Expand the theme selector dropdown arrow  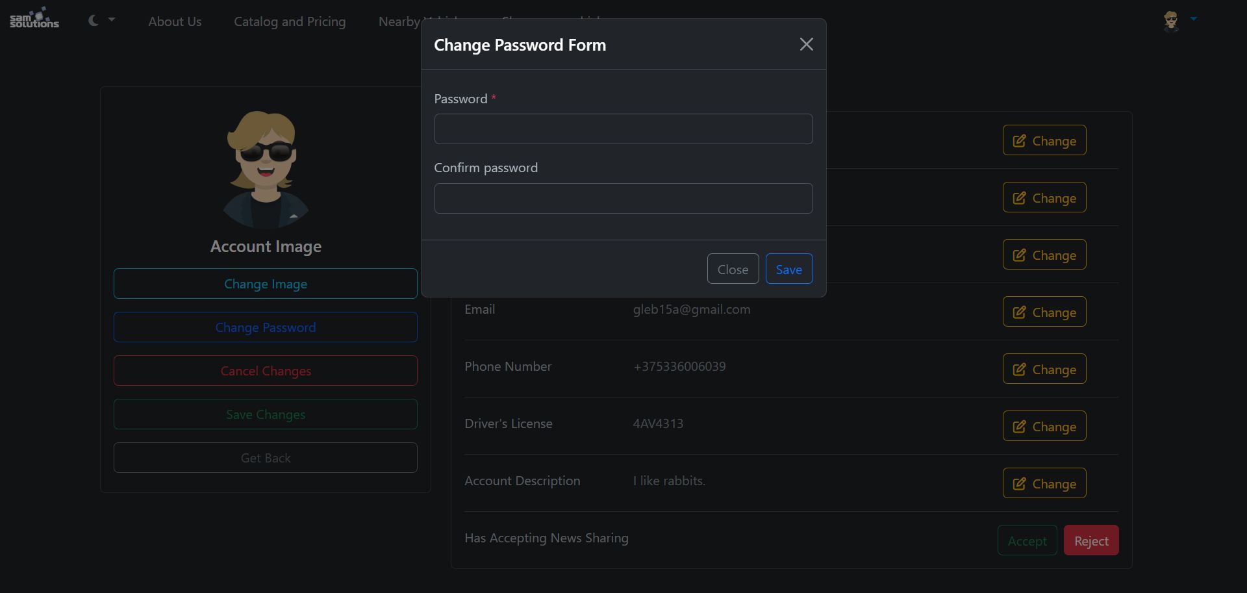pos(112,20)
